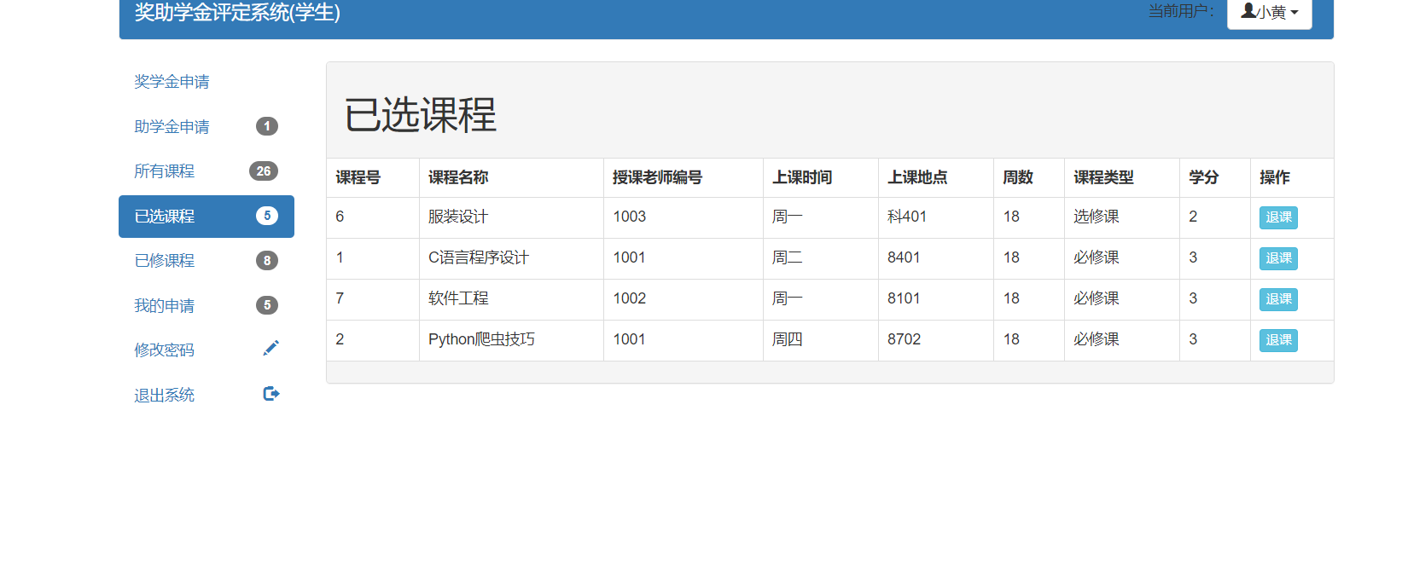Click 退课 for C语言程序设计
1402x584 pixels.
(x=1278, y=258)
